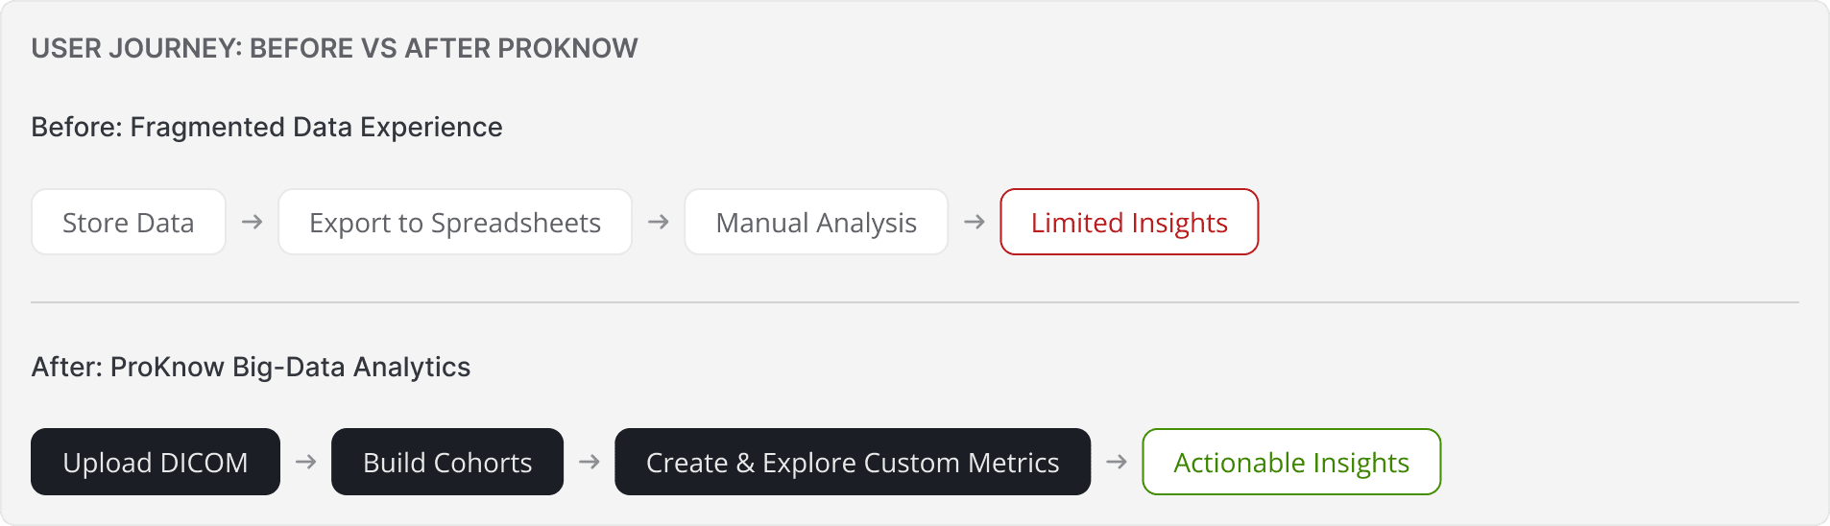Click arrow between Export to Spreadsheets and Manual Analysis

pos(658,222)
